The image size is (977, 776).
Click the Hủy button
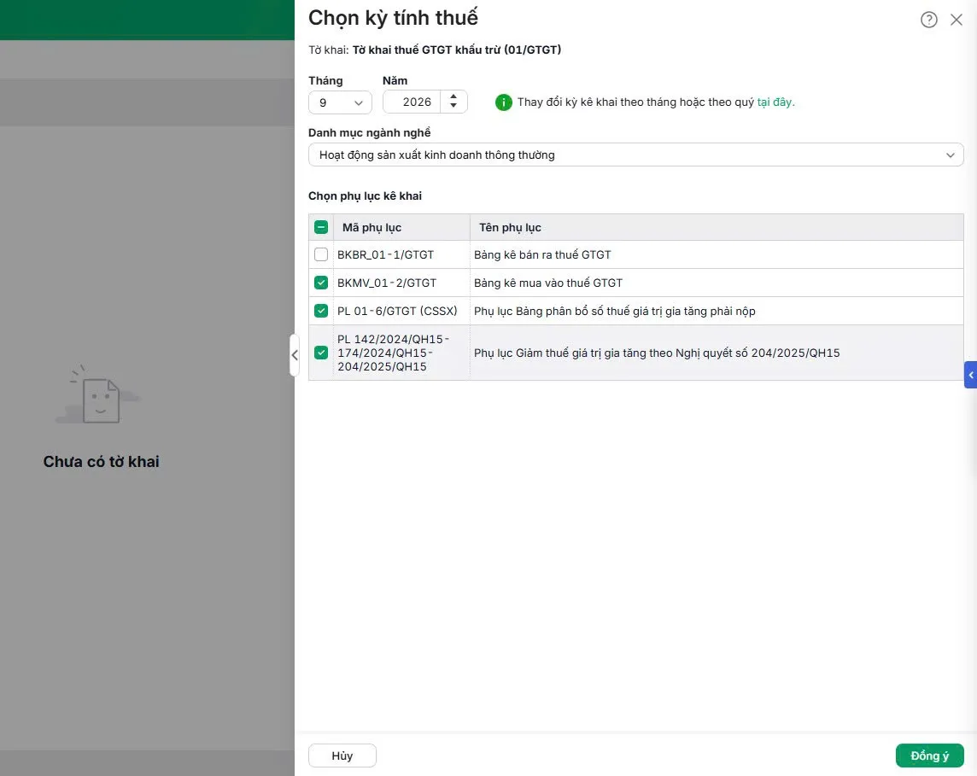coord(342,756)
